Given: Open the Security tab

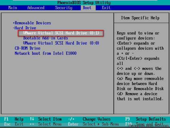Looking at the screenshot, I should [x=64, y=8].
